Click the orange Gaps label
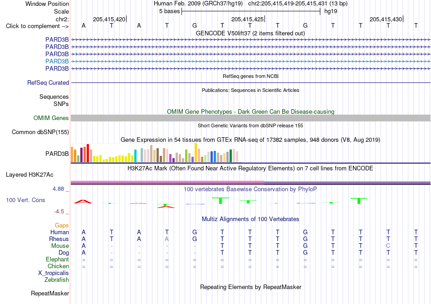The width and height of the screenshot is (431, 304). [62, 225]
